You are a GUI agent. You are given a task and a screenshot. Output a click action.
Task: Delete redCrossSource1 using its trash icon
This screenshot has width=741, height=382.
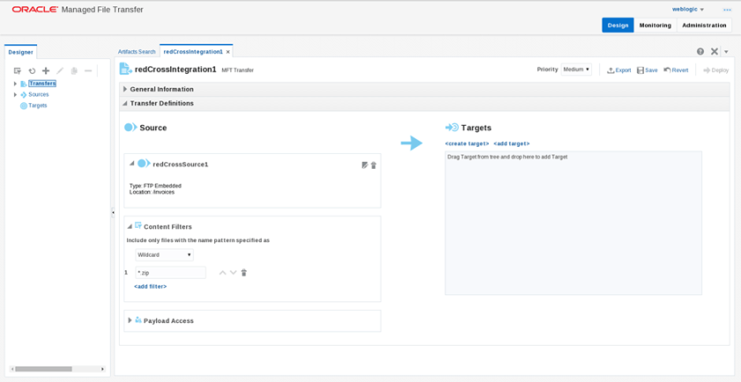click(373, 165)
